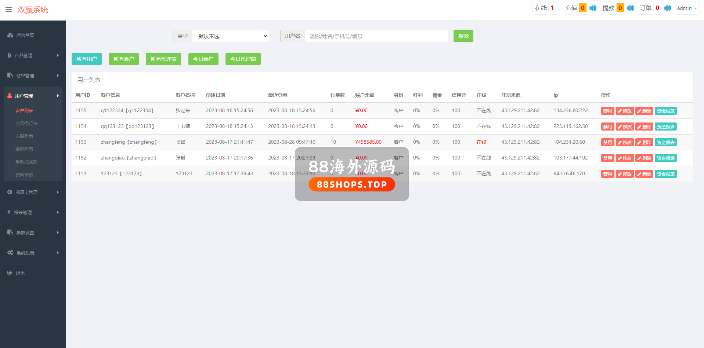
Task: Focus the 用户名 search input field
Action: click(376, 36)
